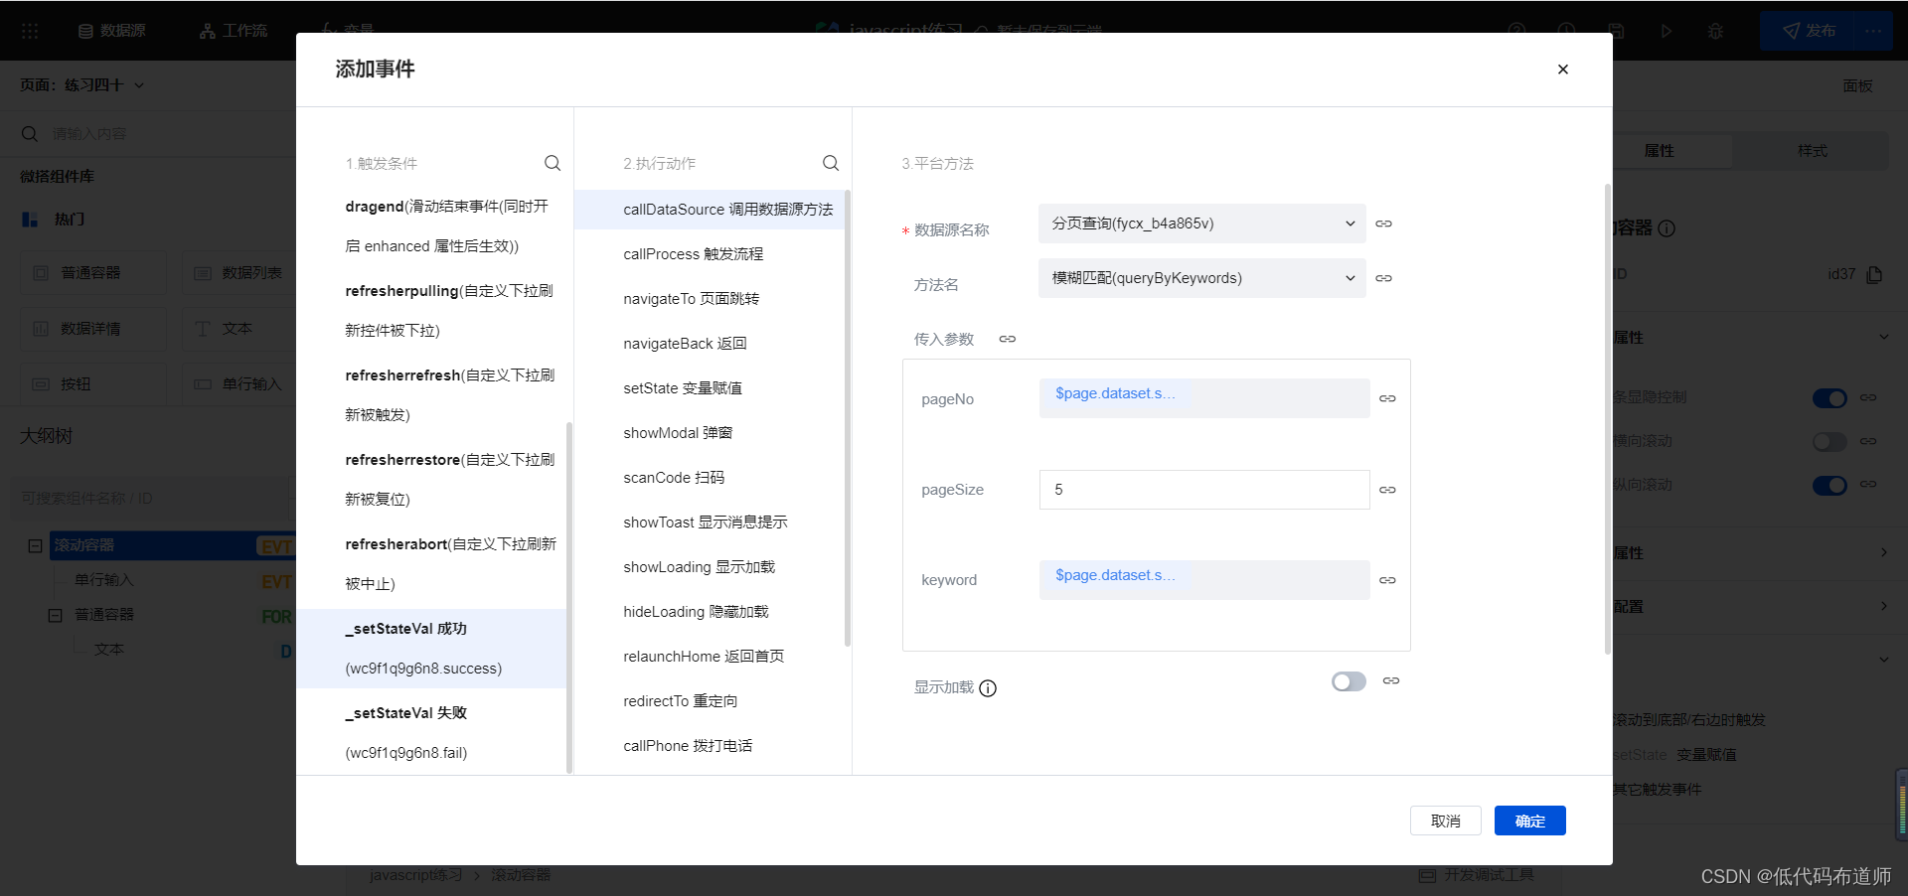The image size is (1908, 896).
Task: Click action list scrollbar
Action: [x=848, y=417]
